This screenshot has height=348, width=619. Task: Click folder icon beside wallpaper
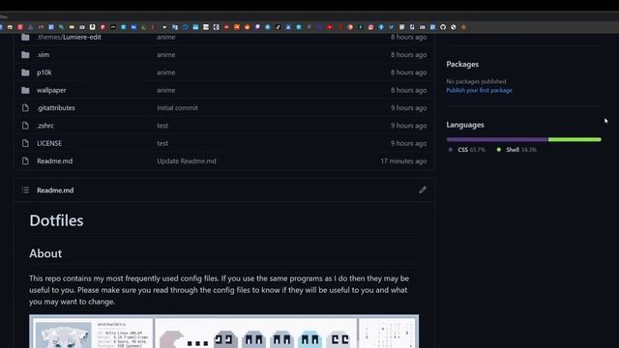[x=25, y=90]
